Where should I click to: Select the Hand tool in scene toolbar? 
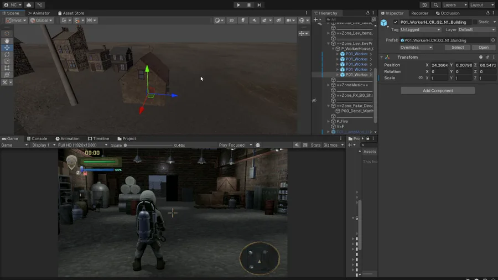point(7,41)
